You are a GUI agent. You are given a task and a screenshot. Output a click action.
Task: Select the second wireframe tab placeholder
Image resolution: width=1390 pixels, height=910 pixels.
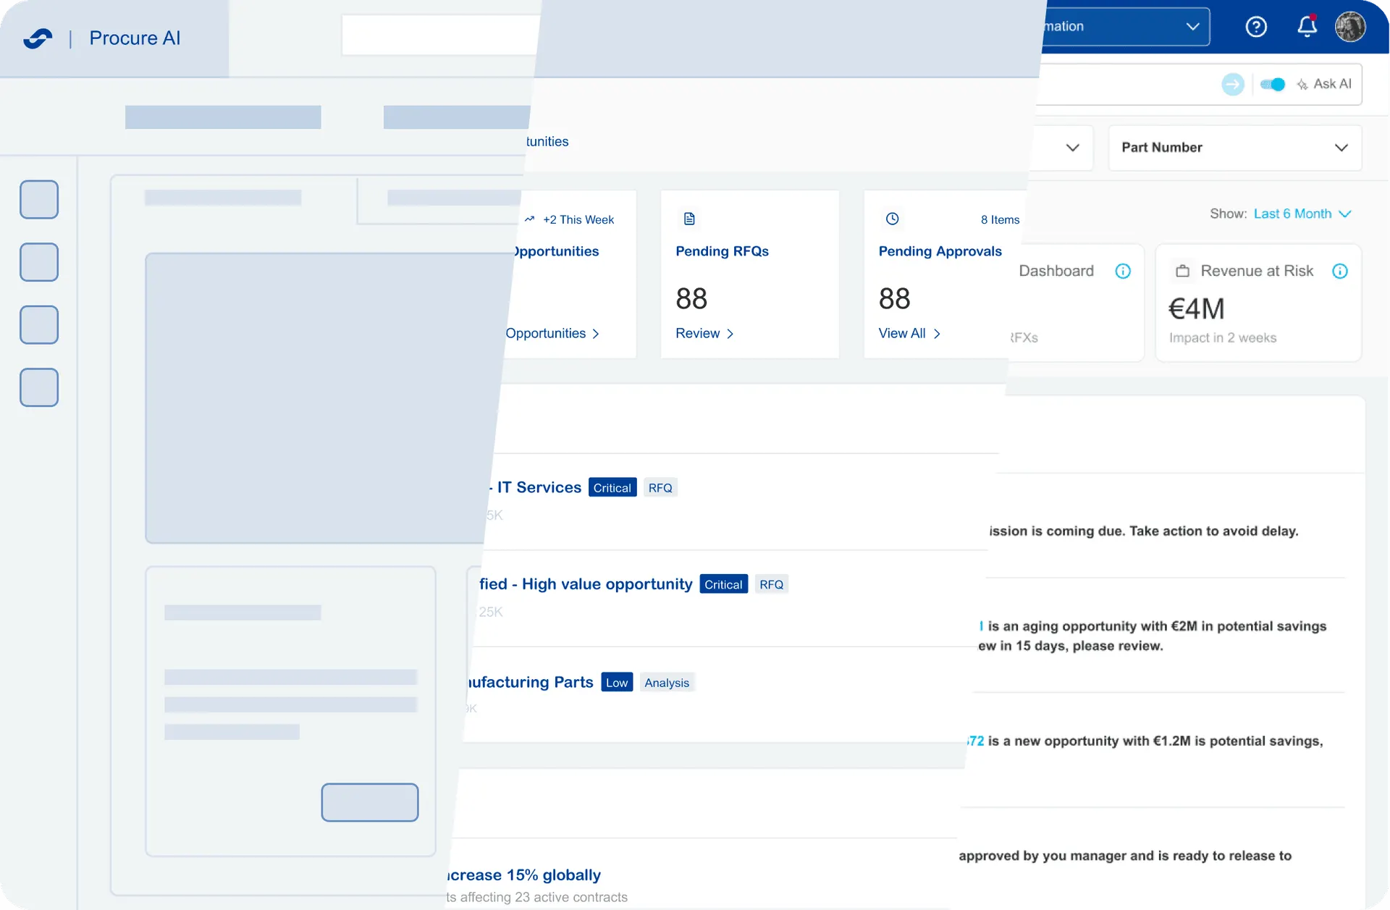tap(454, 198)
